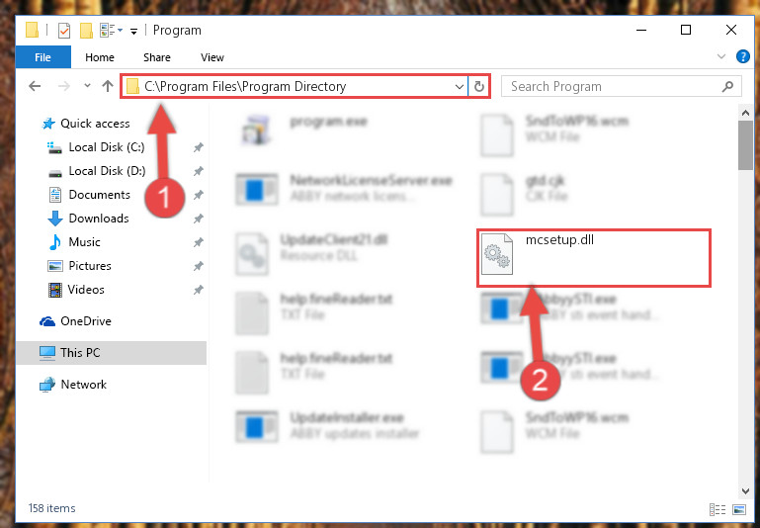Click the Search Program box
760x528 pixels.
click(621, 86)
